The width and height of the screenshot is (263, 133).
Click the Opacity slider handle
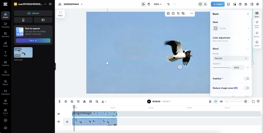(230, 67)
